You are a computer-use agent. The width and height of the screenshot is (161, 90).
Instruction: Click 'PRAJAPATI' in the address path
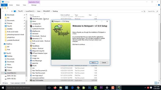pos(47,11)
